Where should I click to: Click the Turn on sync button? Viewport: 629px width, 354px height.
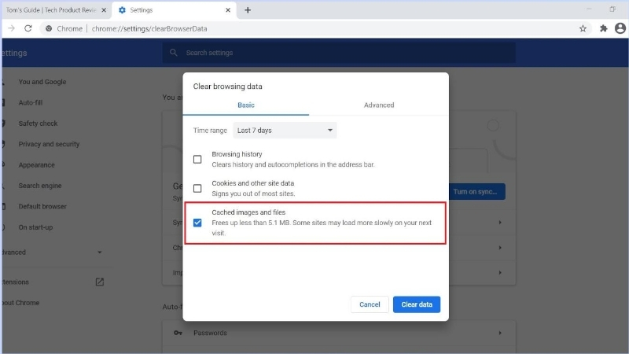point(477,191)
